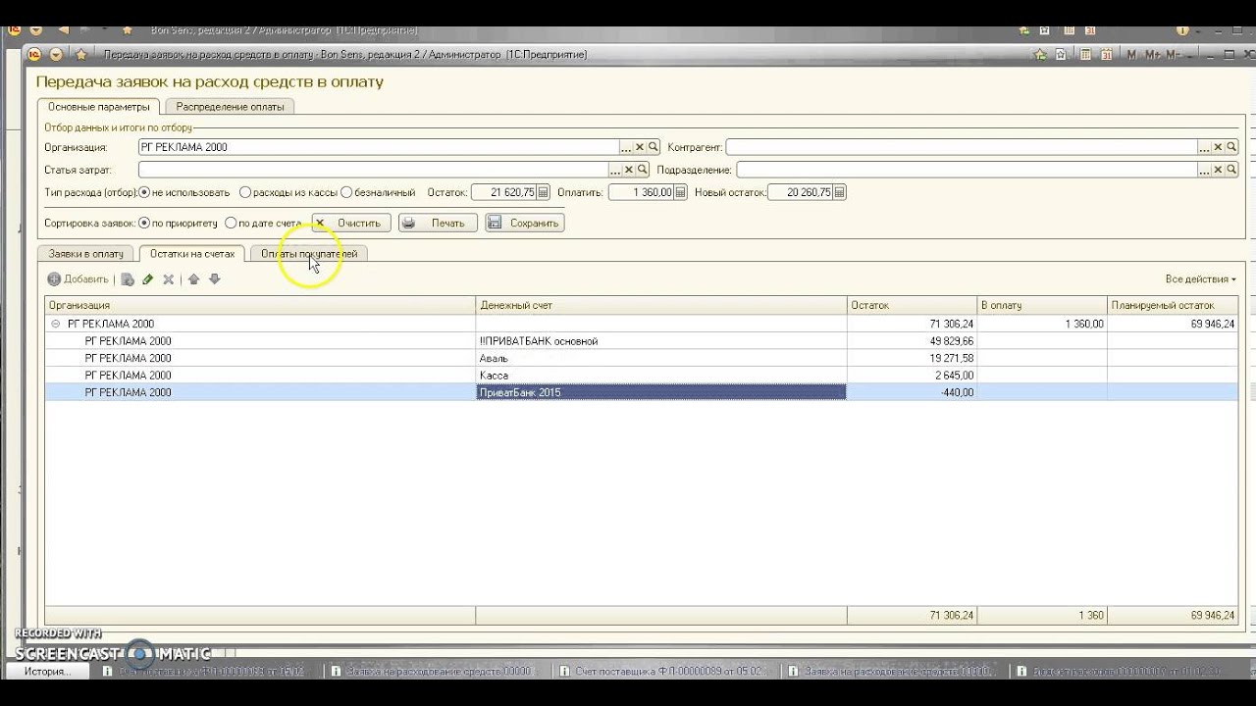Screen dimensions: 1256x706
Task: Click the 'Печать' button
Action: point(438,223)
